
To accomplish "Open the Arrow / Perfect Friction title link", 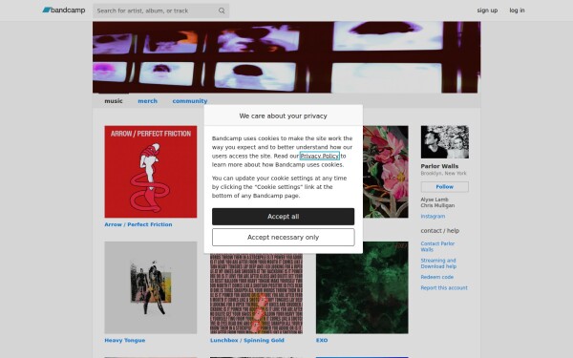I will (x=138, y=224).
